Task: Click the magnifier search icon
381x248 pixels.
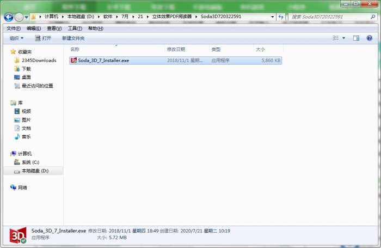Action: pos(373,17)
